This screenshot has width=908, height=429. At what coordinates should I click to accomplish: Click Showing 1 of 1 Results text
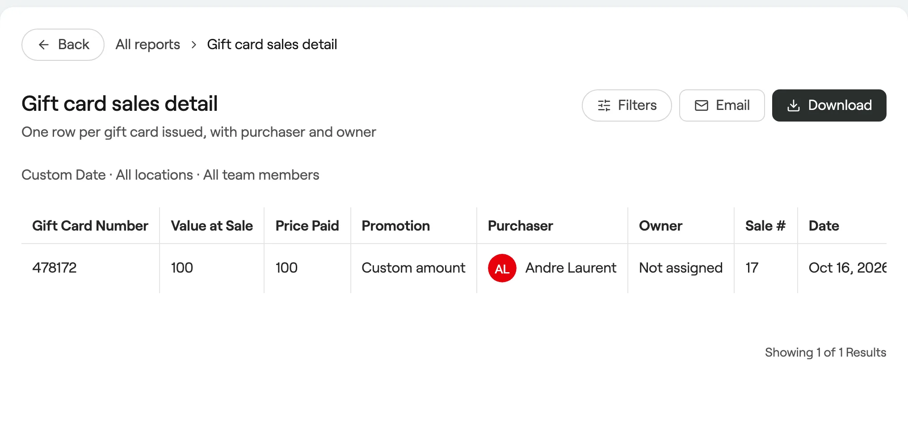point(825,353)
